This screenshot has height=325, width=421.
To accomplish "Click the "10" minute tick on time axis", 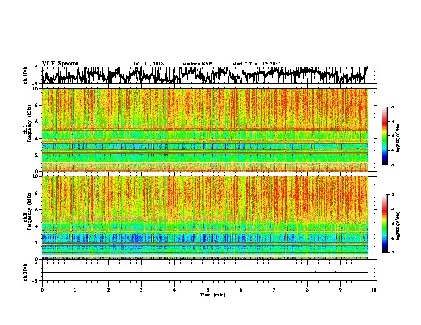I will click(374, 290).
